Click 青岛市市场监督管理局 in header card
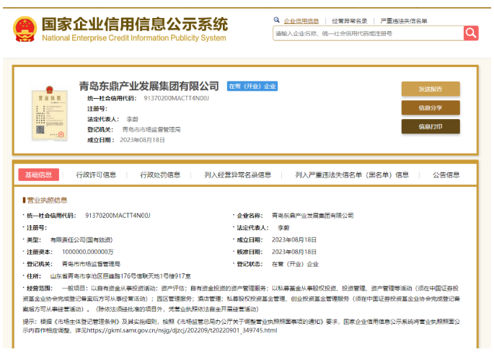This screenshot has width=494, height=357. (151, 130)
